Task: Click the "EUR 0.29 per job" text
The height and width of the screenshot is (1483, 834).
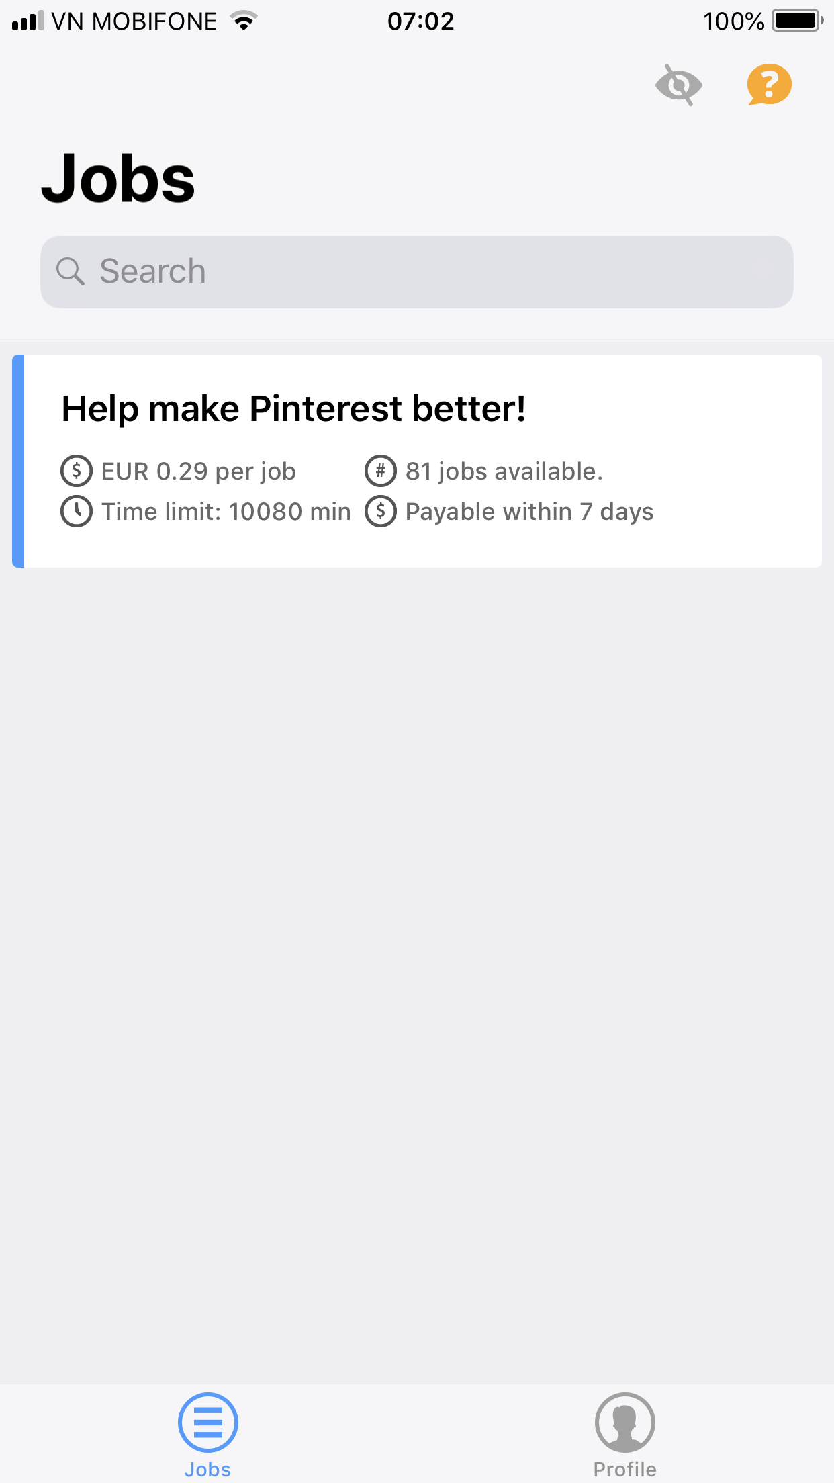Action: (198, 471)
